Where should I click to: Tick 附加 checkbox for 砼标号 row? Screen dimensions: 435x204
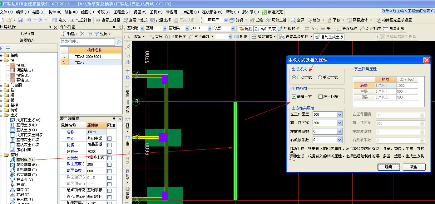(110, 151)
